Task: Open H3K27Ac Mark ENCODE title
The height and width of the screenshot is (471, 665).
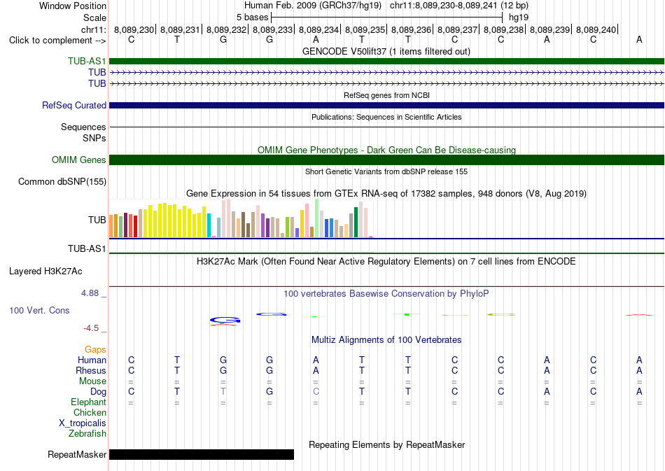Action: click(x=386, y=261)
